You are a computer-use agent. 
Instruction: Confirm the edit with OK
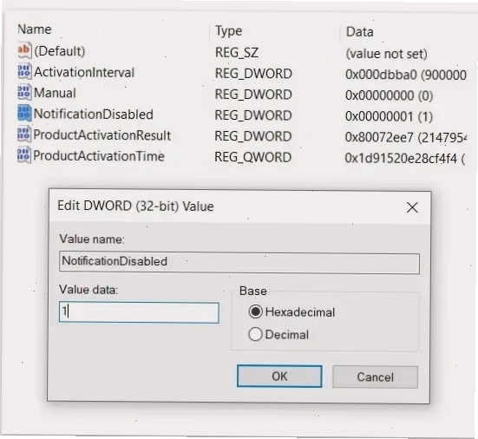point(279,377)
